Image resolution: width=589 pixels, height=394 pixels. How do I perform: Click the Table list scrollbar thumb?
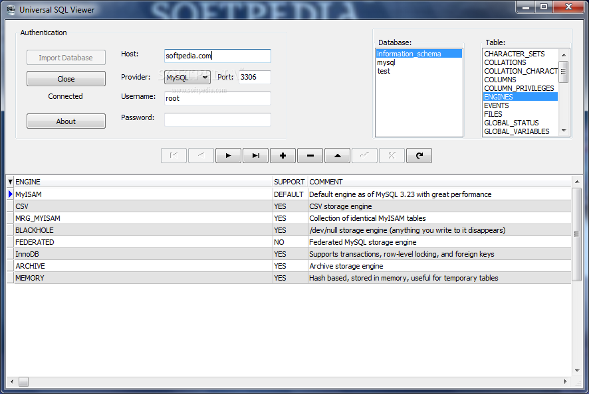(564, 71)
